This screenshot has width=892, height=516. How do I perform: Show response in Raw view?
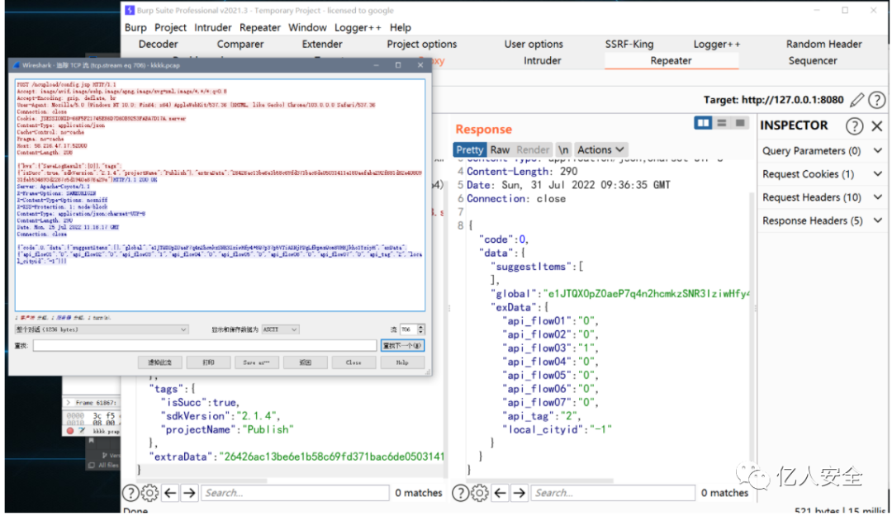tap(500, 149)
